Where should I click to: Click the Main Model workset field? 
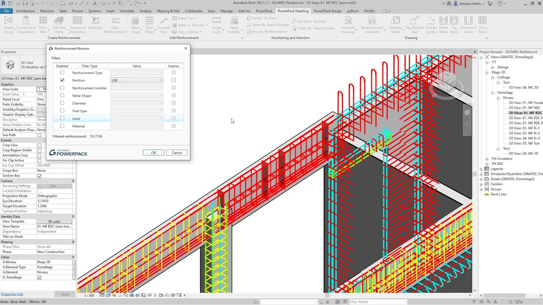click(x=378, y=302)
